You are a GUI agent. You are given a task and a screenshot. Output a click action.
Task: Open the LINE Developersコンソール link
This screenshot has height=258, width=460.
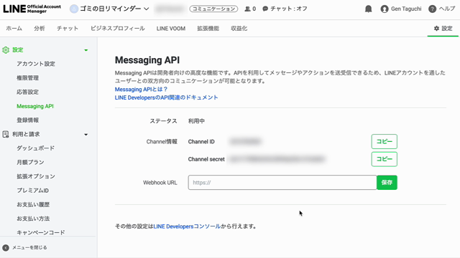(x=187, y=226)
